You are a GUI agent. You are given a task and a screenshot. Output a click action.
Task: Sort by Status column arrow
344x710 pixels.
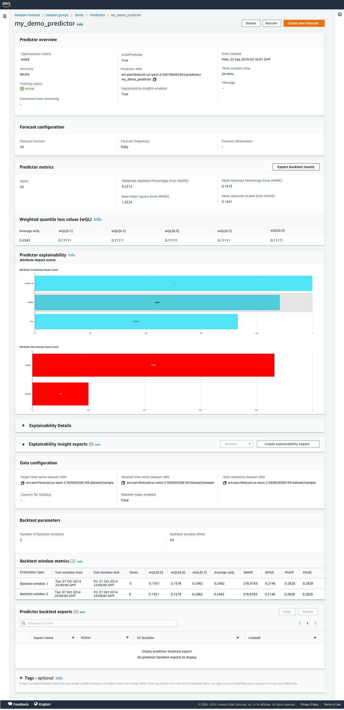[x=127, y=638]
